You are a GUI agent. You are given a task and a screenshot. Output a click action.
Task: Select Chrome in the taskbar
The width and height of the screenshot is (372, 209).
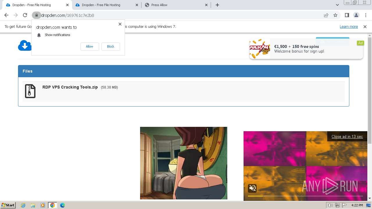tap(52, 205)
